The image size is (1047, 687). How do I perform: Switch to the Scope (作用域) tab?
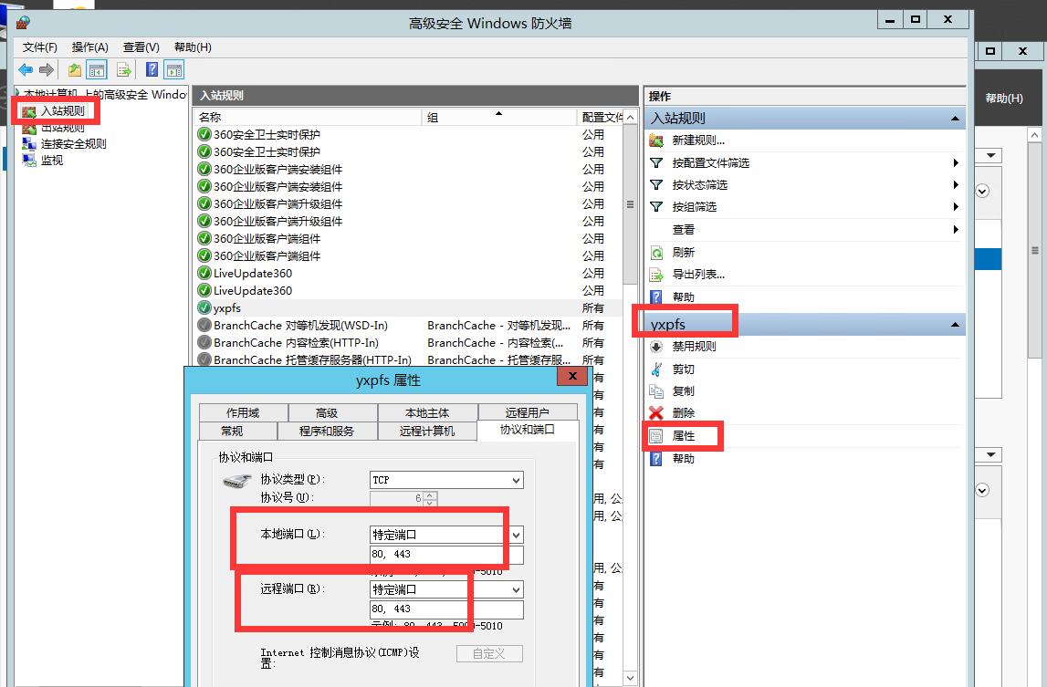coord(243,413)
